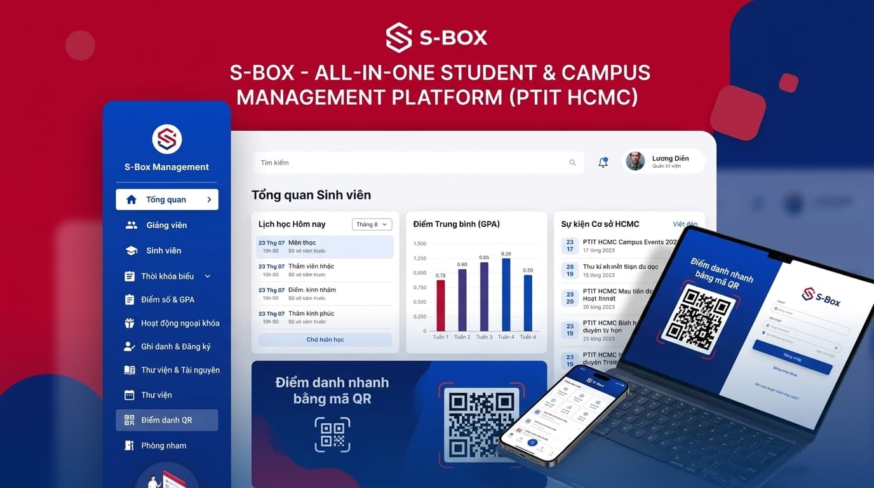Click the 23/20 date badge in events

click(x=570, y=298)
